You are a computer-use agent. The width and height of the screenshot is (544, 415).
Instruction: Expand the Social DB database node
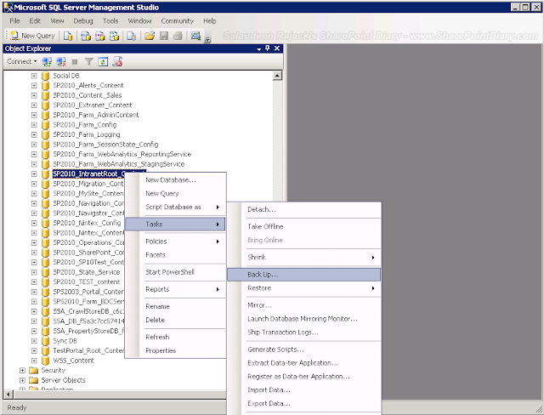pos(34,76)
